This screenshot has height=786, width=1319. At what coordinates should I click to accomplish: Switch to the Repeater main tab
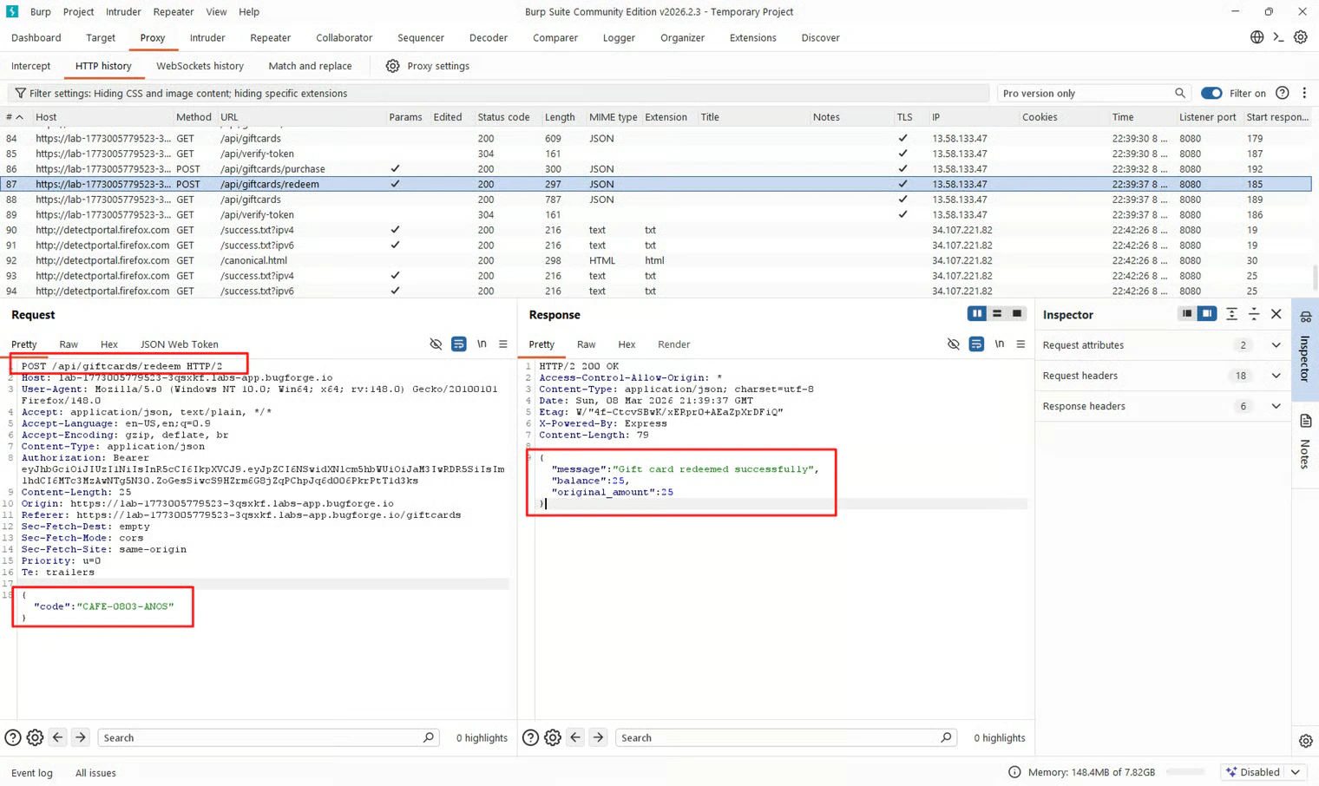coord(270,37)
